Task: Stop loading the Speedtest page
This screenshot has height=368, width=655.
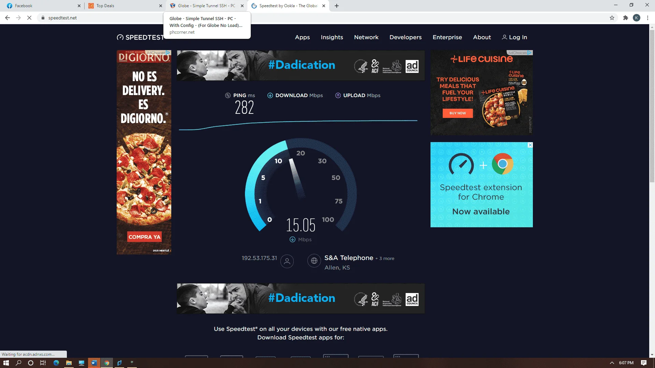Action: 29,18
